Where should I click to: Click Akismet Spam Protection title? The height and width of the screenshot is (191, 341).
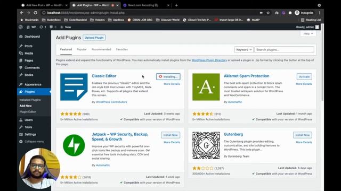point(246,76)
